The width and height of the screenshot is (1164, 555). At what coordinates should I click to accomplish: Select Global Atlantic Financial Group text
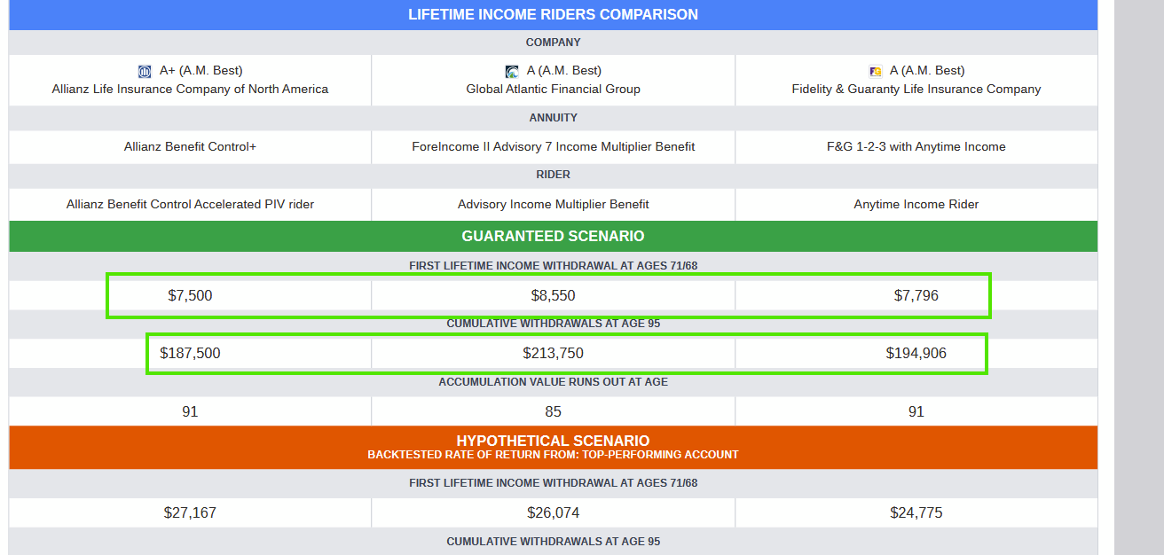pyautogui.click(x=553, y=89)
